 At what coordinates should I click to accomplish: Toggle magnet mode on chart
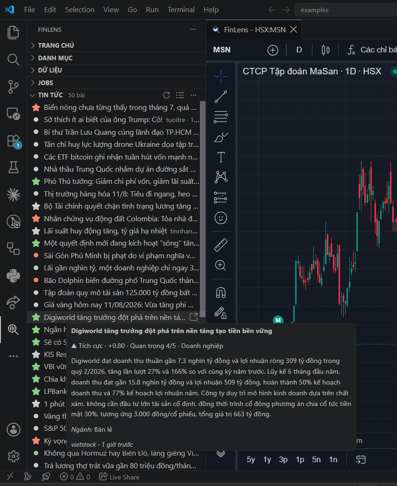coord(220,293)
